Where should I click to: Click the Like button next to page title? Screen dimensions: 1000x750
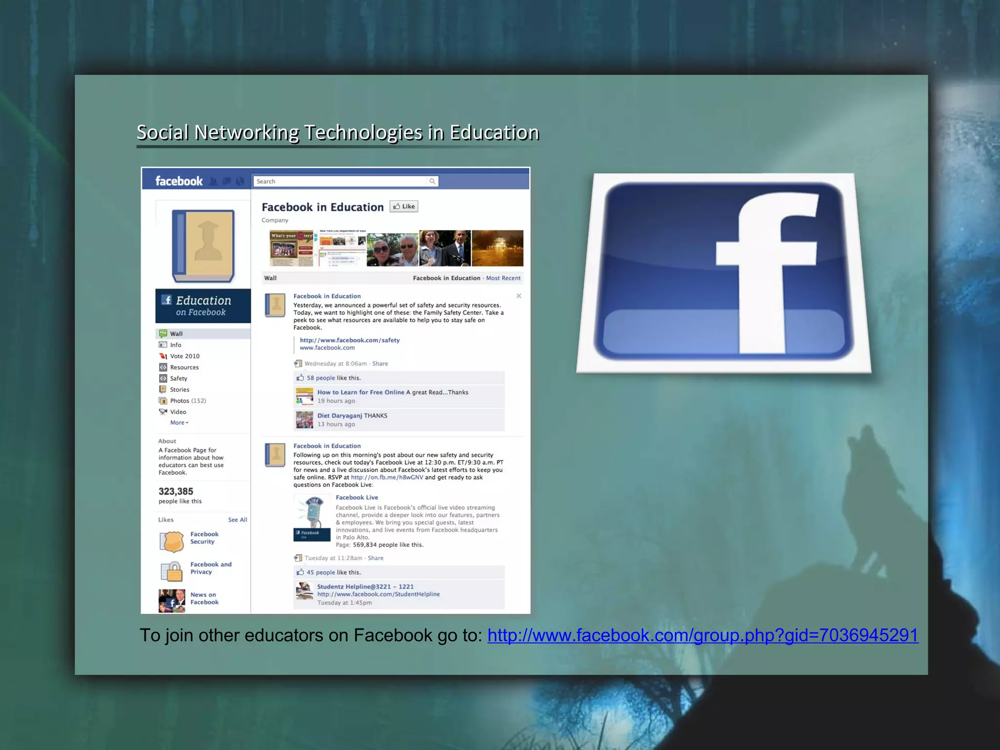point(404,207)
